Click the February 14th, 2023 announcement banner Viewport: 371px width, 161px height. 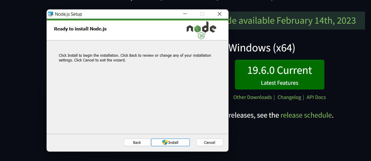(296, 21)
